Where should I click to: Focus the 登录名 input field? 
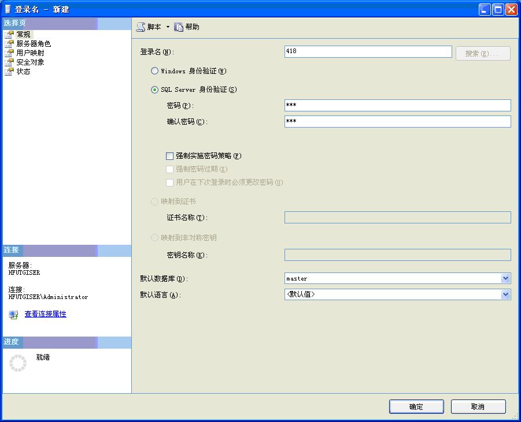coord(368,51)
